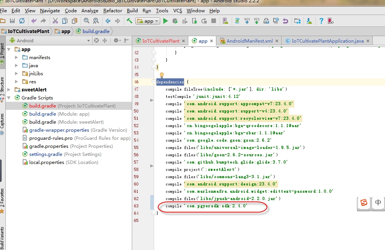
Task: Open Project Structure icon
Action: pyautogui.click(x=297, y=21)
